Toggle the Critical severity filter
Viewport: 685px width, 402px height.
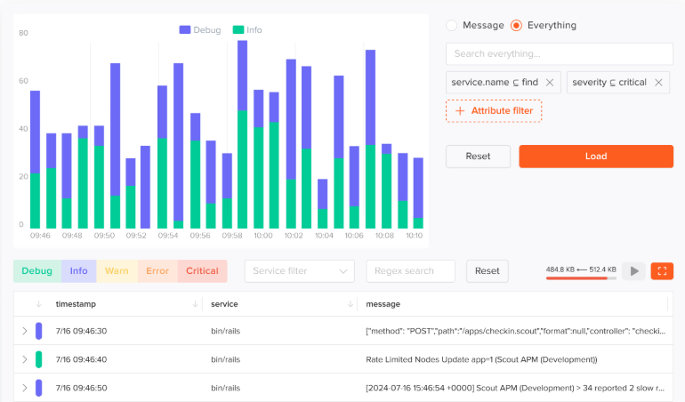pyautogui.click(x=202, y=271)
